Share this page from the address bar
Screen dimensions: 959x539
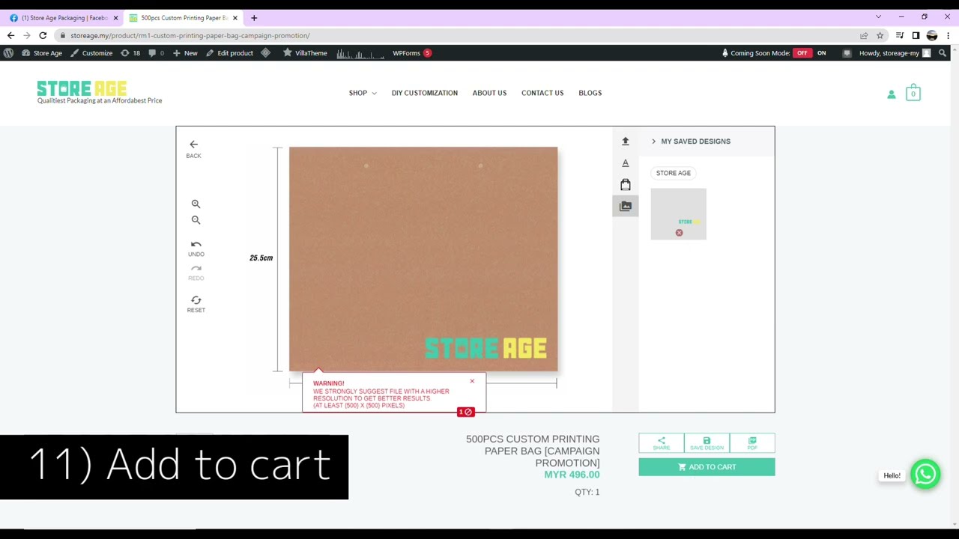864,35
